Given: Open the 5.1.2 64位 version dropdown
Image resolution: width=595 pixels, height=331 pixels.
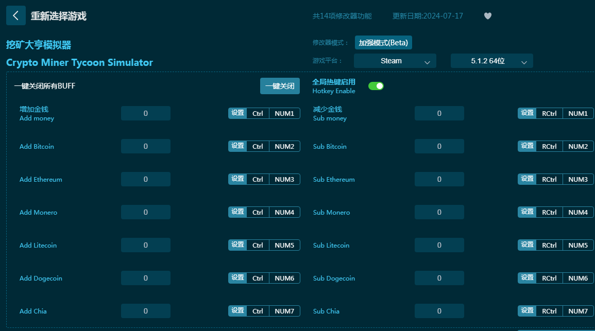Looking at the screenshot, I should click(x=492, y=61).
